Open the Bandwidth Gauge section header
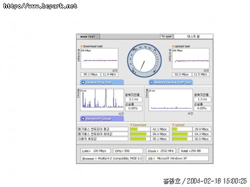250x187 pixels. tap(102, 119)
